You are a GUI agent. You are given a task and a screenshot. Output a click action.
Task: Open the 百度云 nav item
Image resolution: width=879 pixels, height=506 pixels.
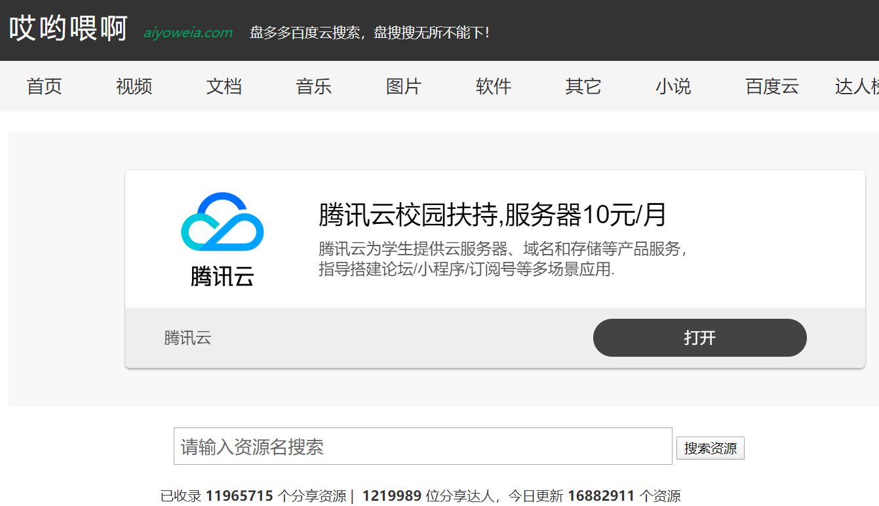772,86
